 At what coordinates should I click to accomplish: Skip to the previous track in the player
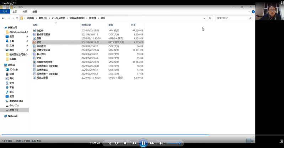click(134, 143)
